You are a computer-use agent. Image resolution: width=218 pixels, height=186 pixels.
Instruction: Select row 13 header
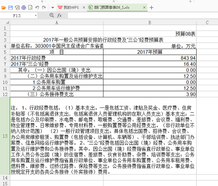pos(5,136)
